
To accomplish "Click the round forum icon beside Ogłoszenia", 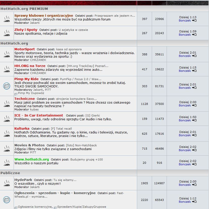I will pyautogui.click(x=7, y=200).
